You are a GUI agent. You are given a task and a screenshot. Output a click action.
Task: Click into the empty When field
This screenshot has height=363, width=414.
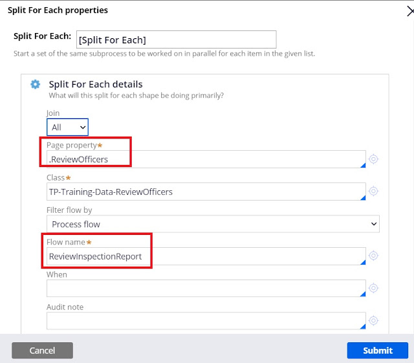pyautogui.click(x=206, y=289)
